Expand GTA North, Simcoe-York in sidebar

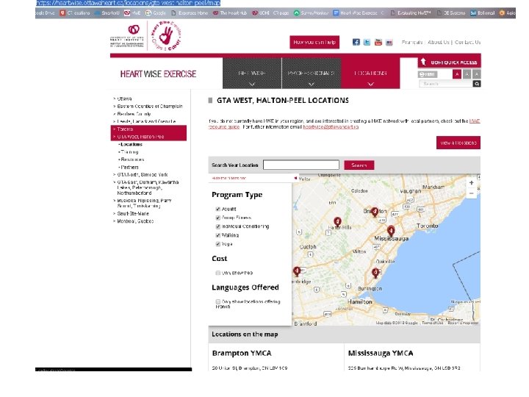142,175
